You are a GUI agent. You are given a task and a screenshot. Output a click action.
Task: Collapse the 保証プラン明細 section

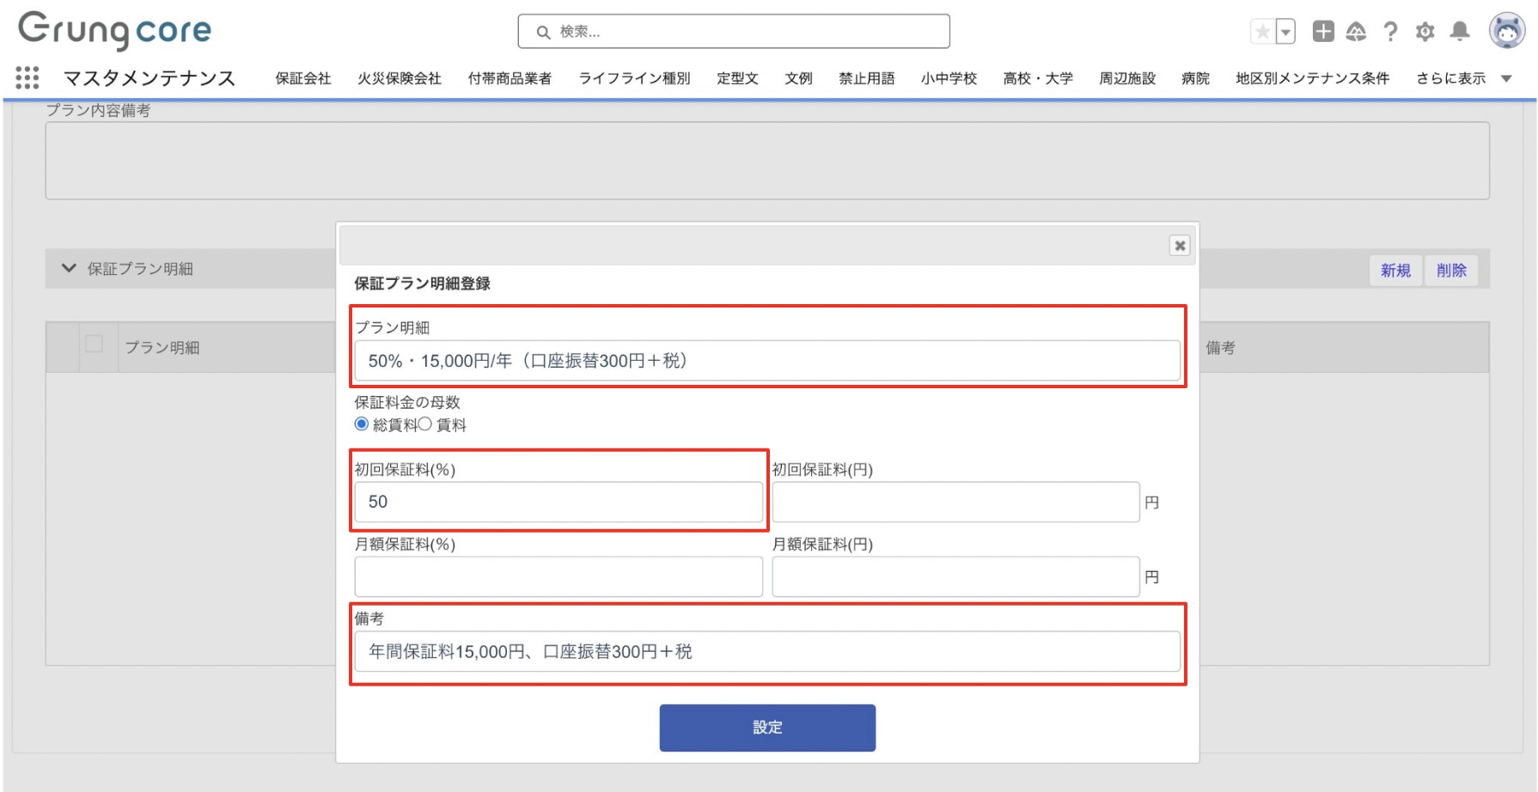pyautogui.click(x=69, y=268)
